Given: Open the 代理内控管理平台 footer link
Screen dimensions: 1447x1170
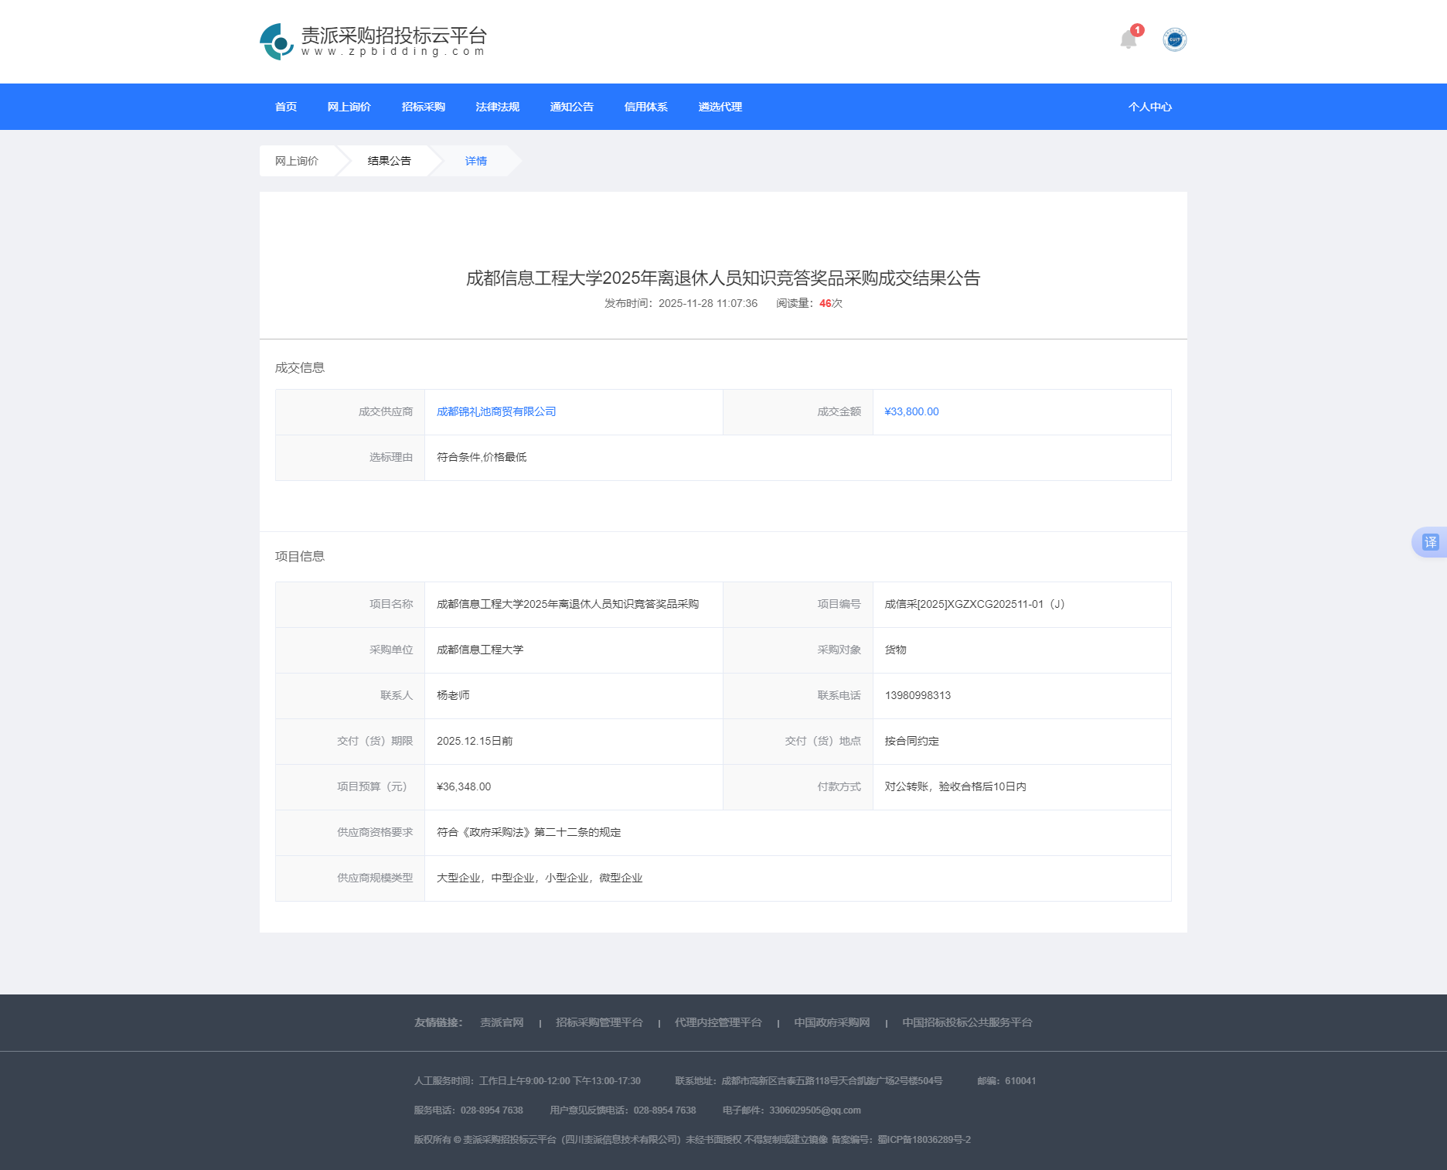Looking at the screenshot, I should (718, 1022).
